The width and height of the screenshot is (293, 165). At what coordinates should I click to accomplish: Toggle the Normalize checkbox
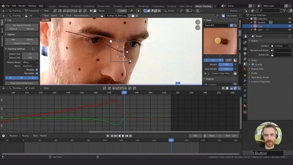(x=37, y=73)
